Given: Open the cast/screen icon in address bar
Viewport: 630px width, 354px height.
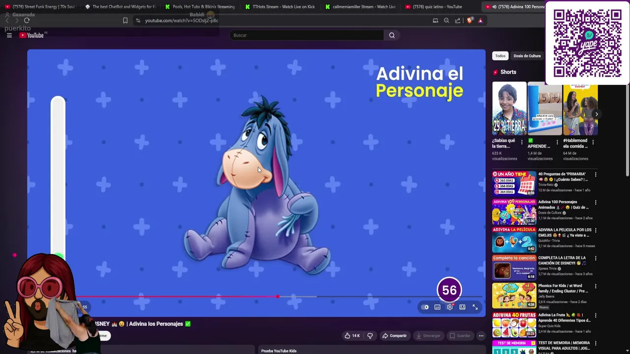Looking at the screenshot, I should [435, 20].
